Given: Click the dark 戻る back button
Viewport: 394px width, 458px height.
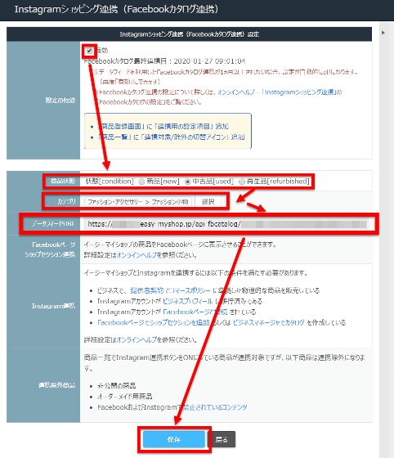Looking at the screenshot, I should (x=222, y=439).
